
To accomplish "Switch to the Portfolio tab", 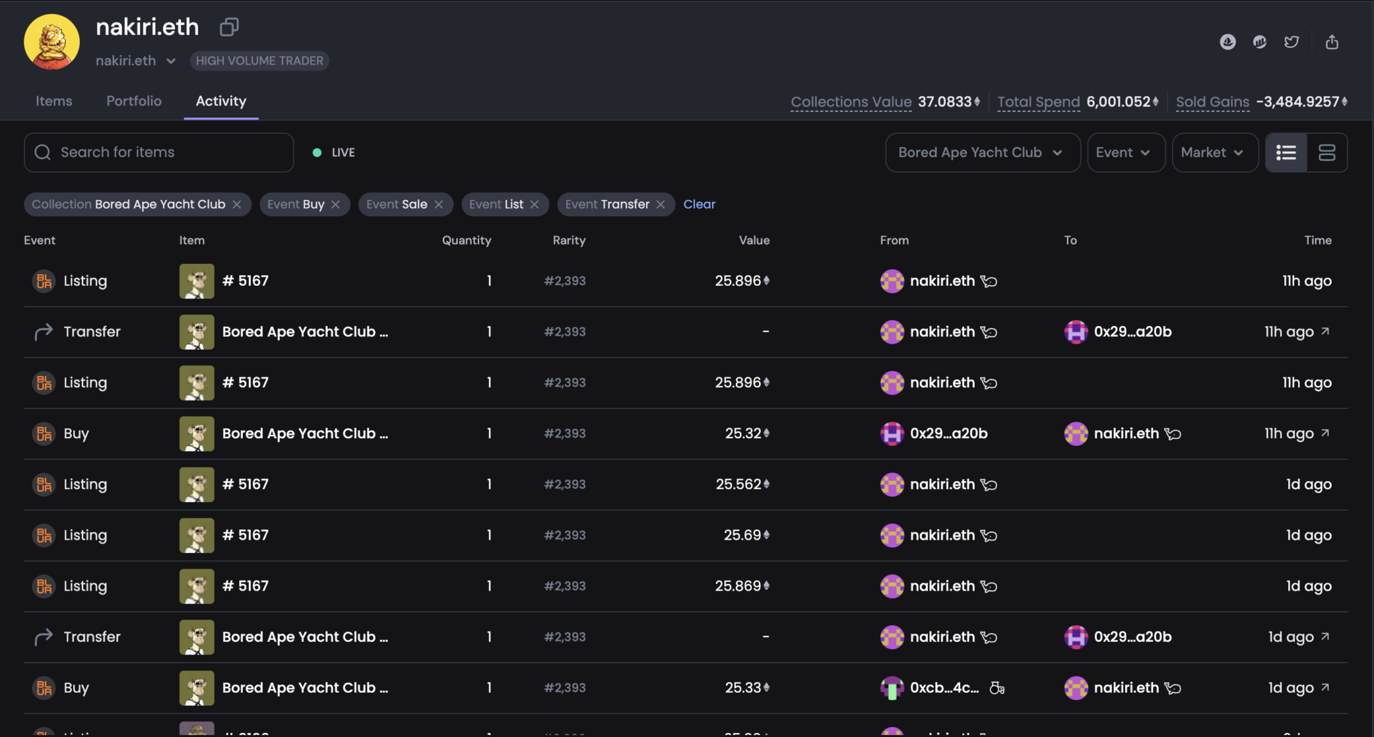I will tap(134, 101).
